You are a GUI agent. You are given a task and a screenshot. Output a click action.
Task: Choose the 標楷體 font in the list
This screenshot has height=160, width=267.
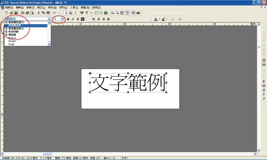click(x=26, y=35)
